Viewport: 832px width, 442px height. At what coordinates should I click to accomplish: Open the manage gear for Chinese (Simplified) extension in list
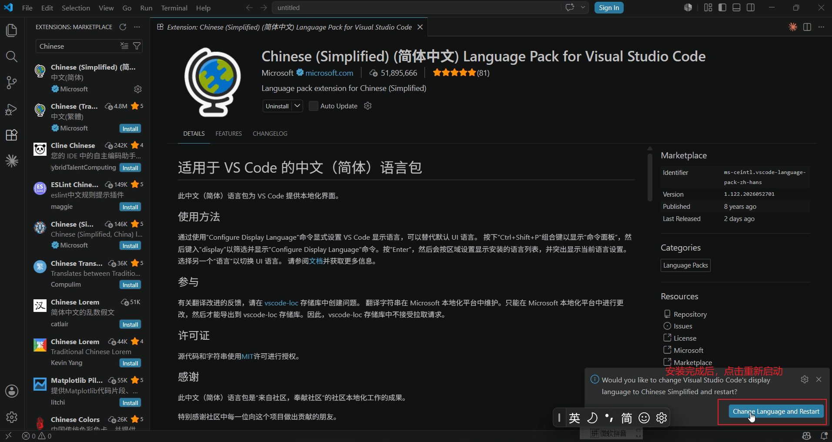click(x=138, y=89)
